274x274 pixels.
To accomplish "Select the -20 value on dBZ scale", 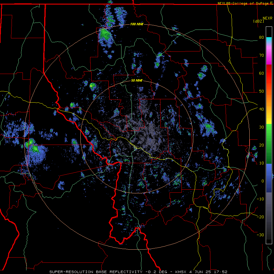I will 260,217.
